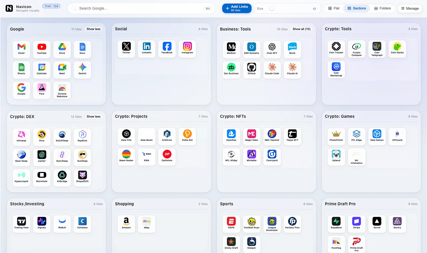Open the Twitter X tile
Viewport: 427px width, 253px height.
click(126, 49)
